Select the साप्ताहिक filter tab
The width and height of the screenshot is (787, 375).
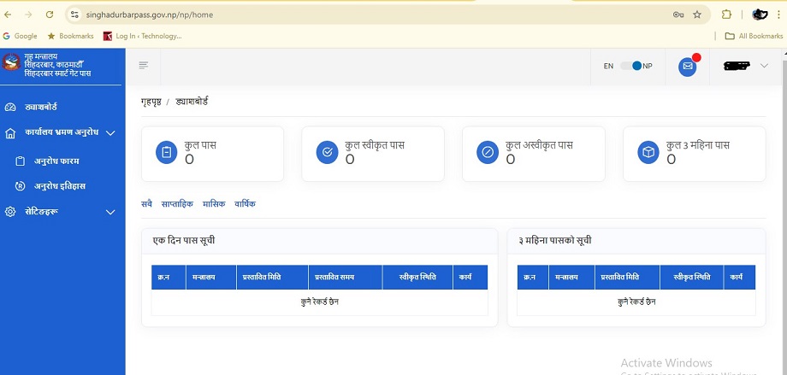178,204
